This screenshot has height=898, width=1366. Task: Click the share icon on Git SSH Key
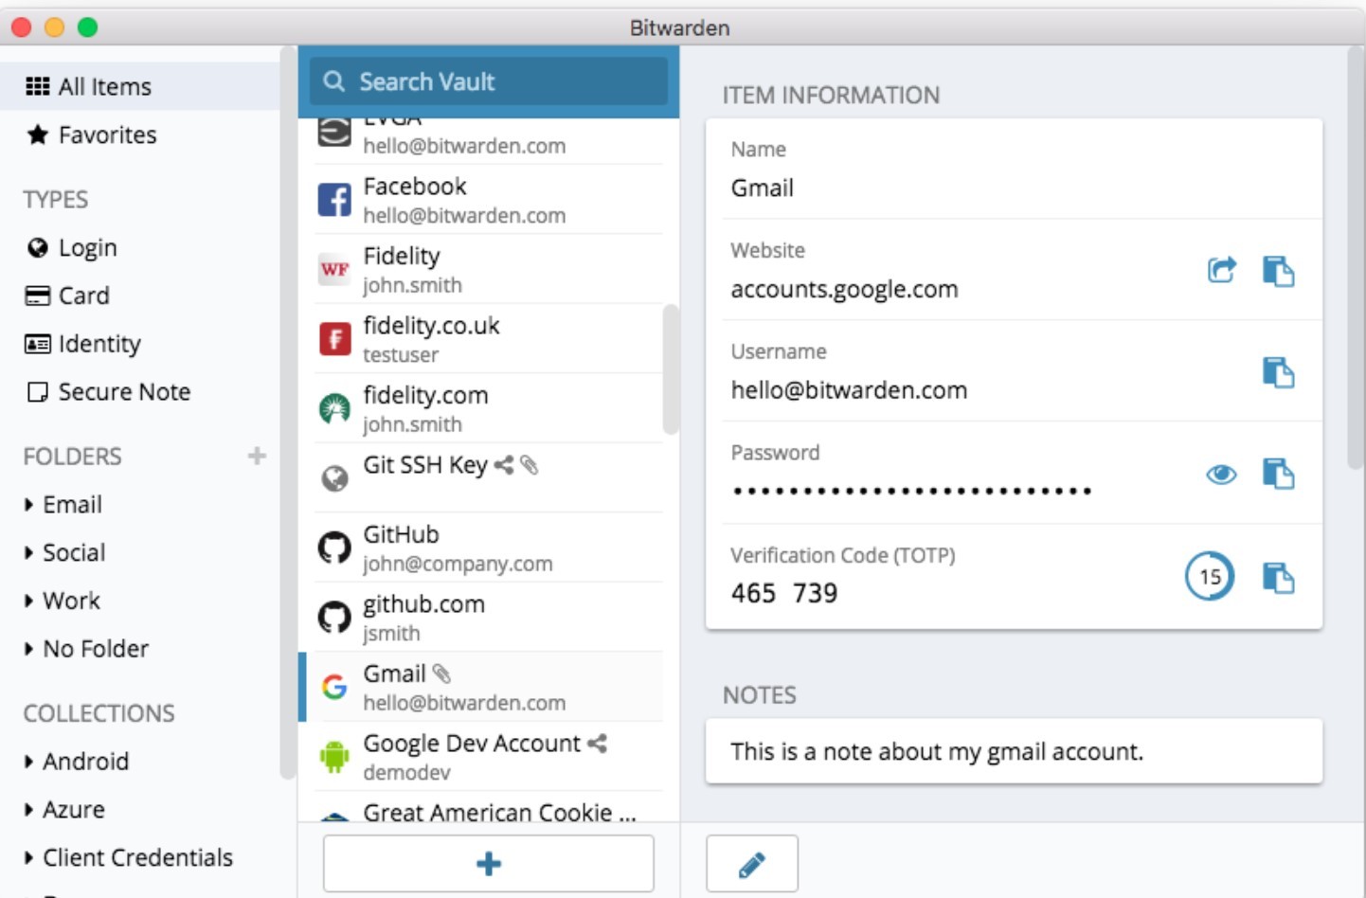click(504, 465)
